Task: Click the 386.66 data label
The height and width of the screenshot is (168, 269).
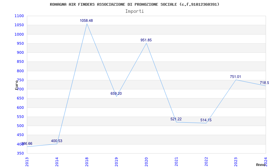Action: 27,144
